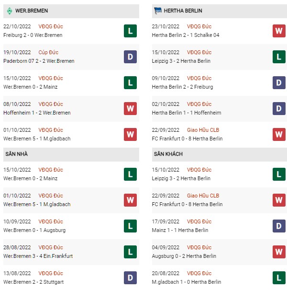The width and height of the screenshot is (287, 290).
Task: Click the Hertha Berlin flag logo
Action: click(x=158, y=11)
